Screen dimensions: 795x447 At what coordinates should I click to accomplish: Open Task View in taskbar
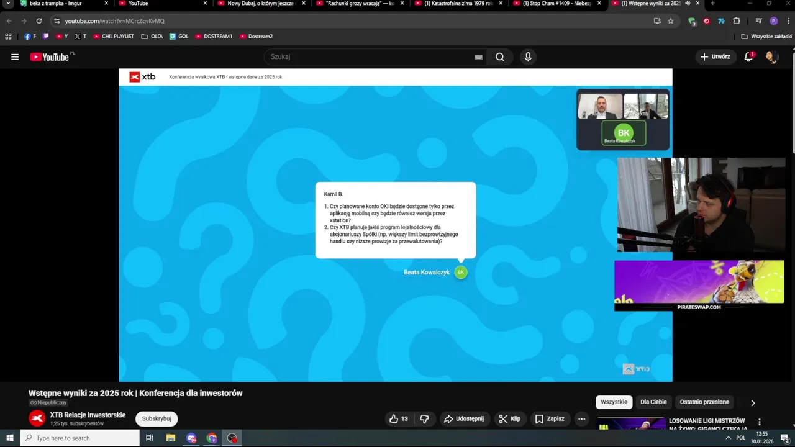coord(150,438)
